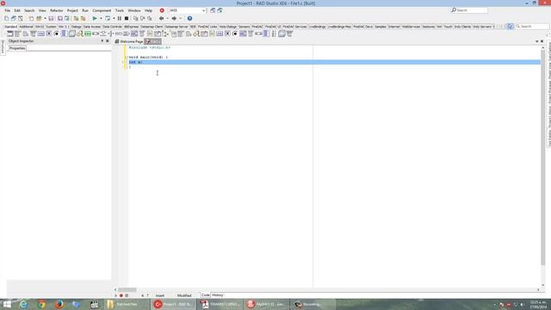Image resolution: width=551 pixels, height=310 pixels.
Task: Click the Set debug desktop icon
Action: [220, 10]
